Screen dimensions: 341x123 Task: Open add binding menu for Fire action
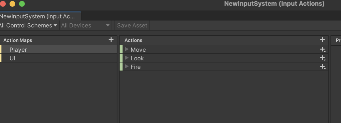click(322, 67)
